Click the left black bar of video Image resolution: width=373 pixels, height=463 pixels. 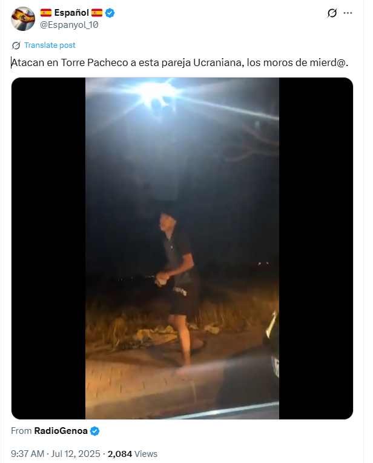pyautogui.click(x=48, y=248)
